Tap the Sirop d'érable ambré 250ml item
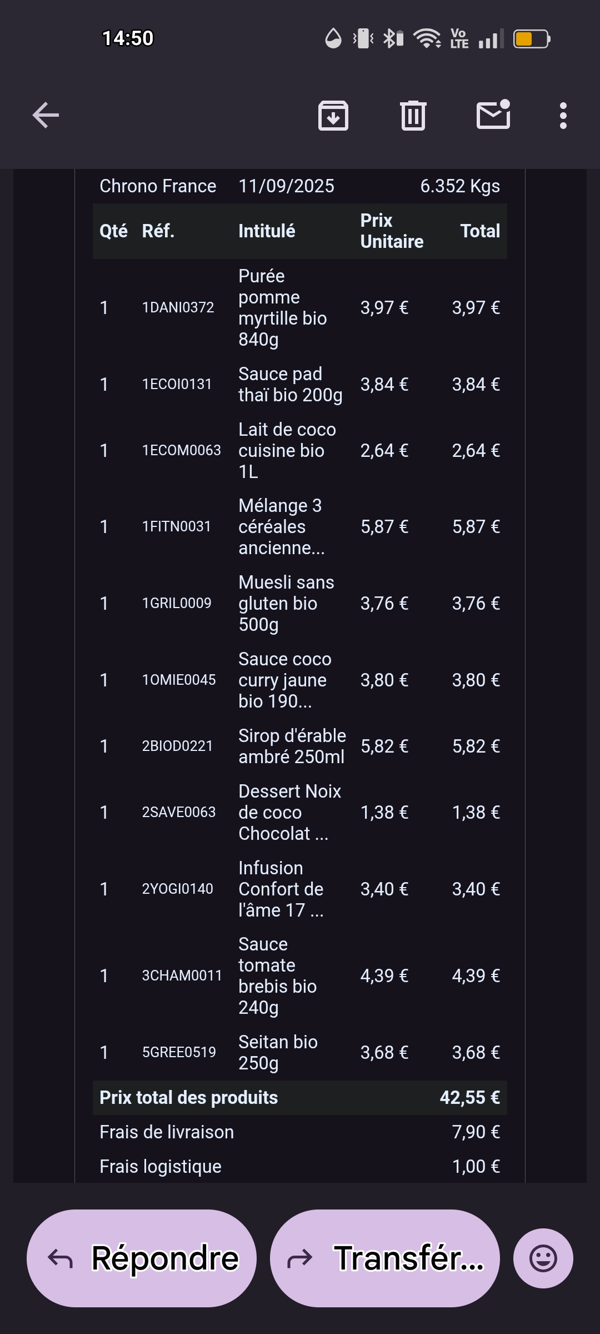Image resolution: width=600 pixels, height=1334 pixels. tap(292, 746)
